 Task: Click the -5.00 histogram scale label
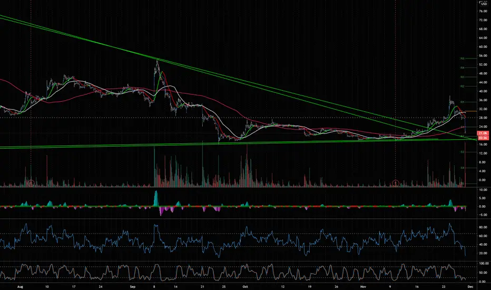[x=483, y=215]
